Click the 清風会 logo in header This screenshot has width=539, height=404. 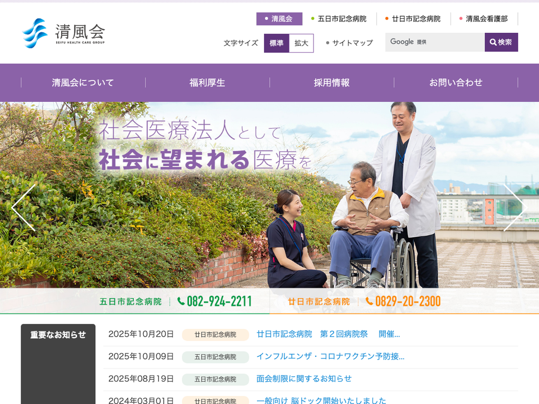click(x=63, y=33)
